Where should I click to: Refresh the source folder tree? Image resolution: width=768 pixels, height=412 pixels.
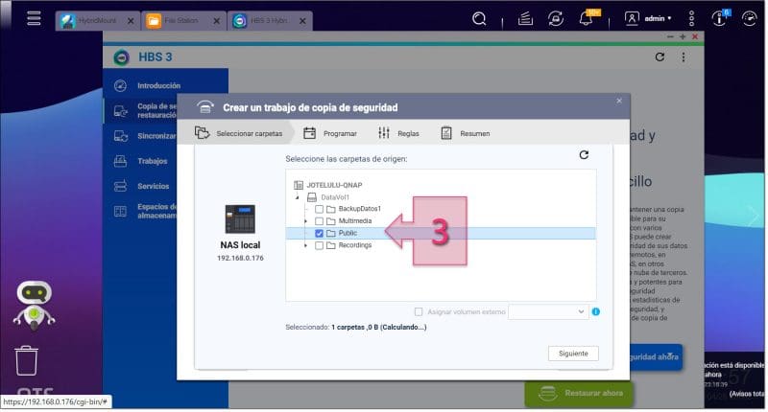584,155
